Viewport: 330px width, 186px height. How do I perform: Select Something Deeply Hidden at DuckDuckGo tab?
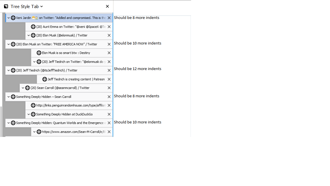coord(69,114)
